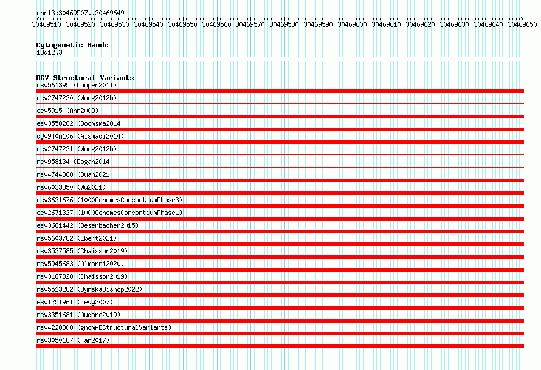Select the nsv3187320 (Chaisson2019) label

(82, 276)
